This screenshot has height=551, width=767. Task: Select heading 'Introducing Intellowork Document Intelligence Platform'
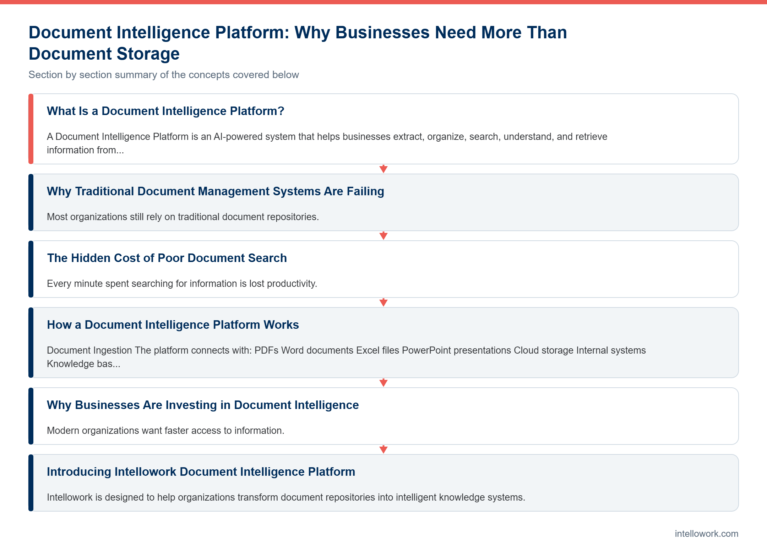pos(201,472)
